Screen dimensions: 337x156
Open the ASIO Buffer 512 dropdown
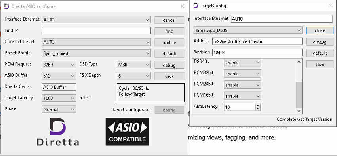click(59, 76)
